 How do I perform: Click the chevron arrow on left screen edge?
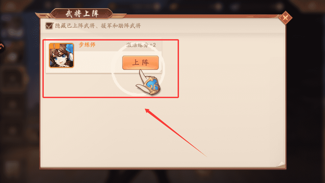click(2, 47)
